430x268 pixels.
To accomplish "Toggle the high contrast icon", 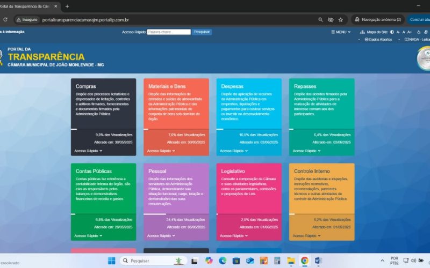I will coord(392,32).
